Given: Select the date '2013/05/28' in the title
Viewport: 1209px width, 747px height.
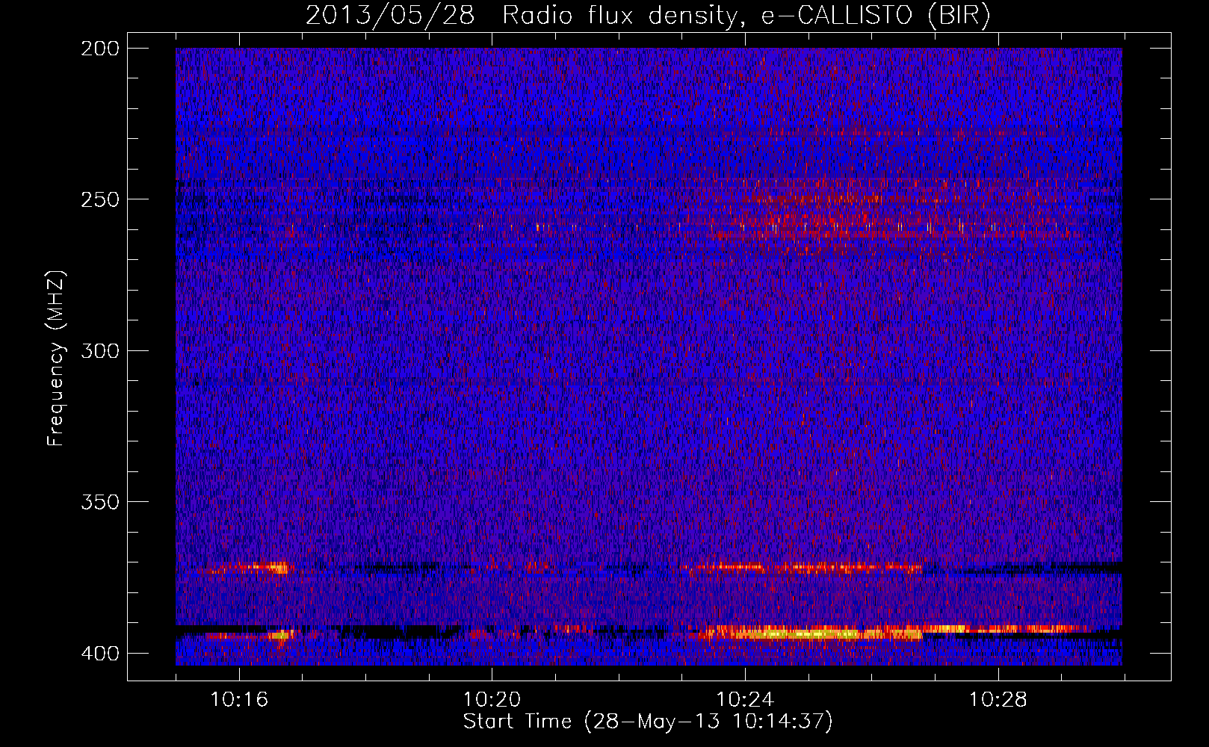Looking at the screenshot, I should tap(389, 16).
